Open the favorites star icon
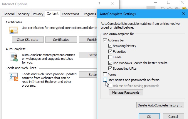This screenshot has width=188, height=119. pos(170,8)
